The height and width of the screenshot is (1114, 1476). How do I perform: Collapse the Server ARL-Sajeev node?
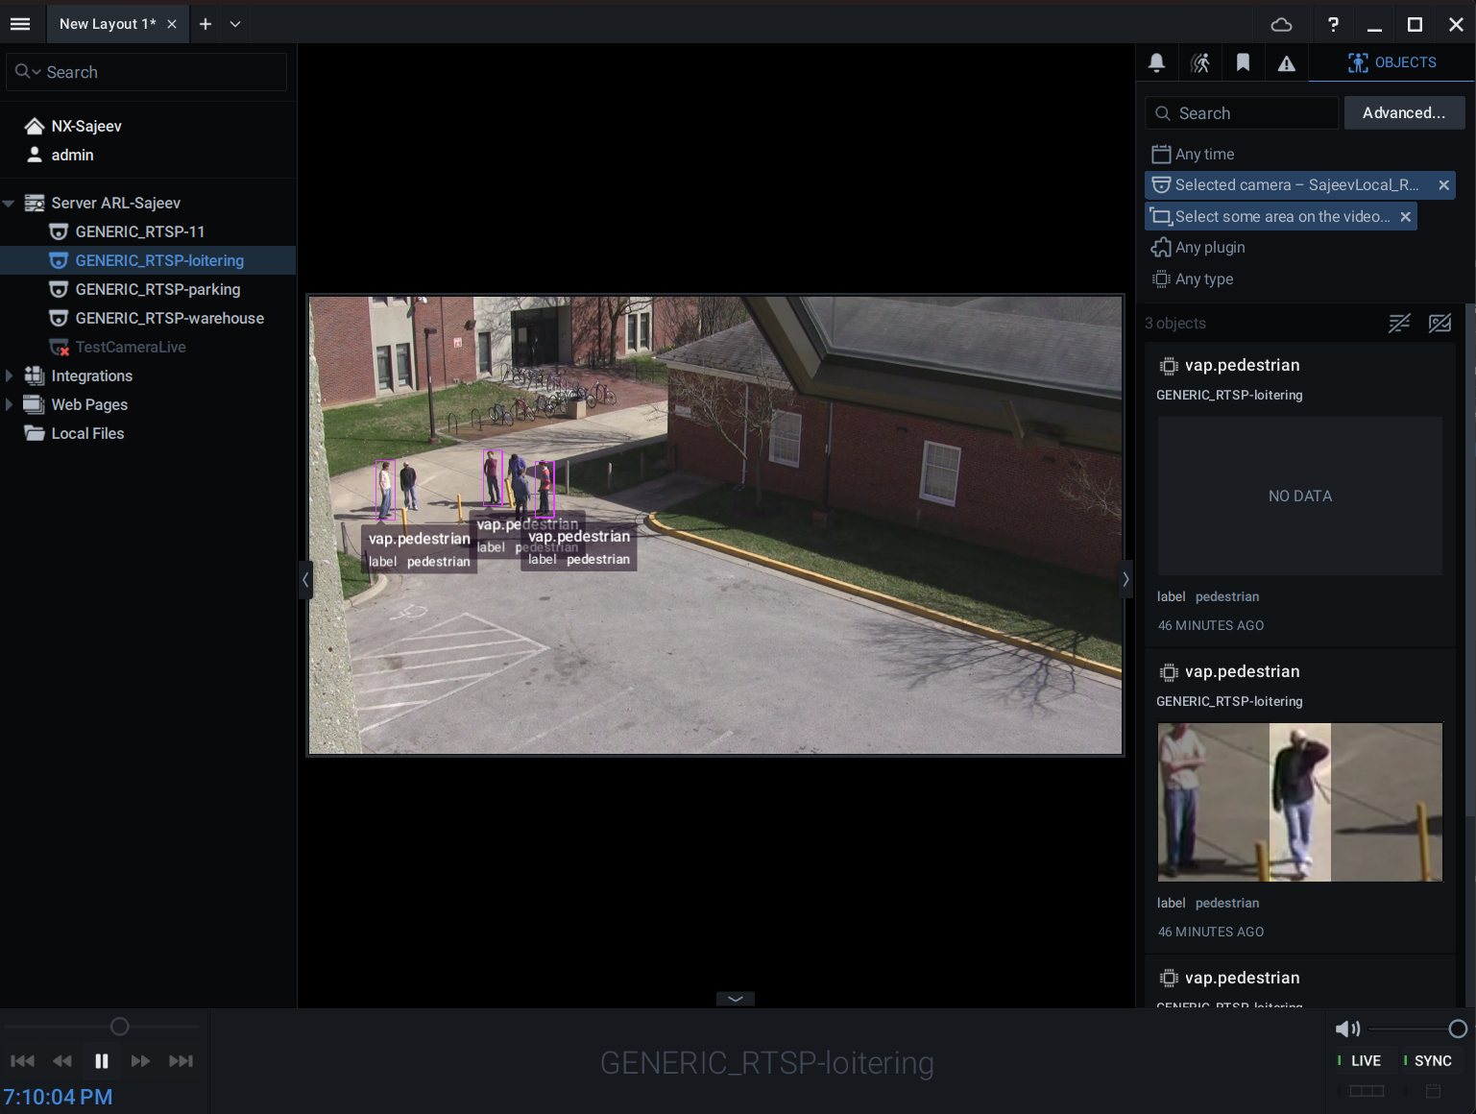(x=9, y=204)
